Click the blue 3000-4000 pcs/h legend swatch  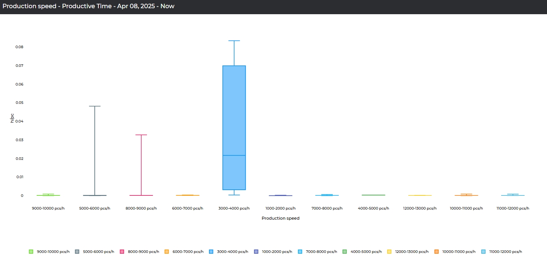pyautogui.click(x=211, y=252)
